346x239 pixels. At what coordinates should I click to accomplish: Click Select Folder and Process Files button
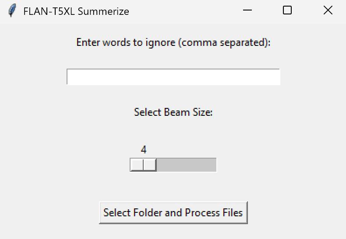coord(173,213)
